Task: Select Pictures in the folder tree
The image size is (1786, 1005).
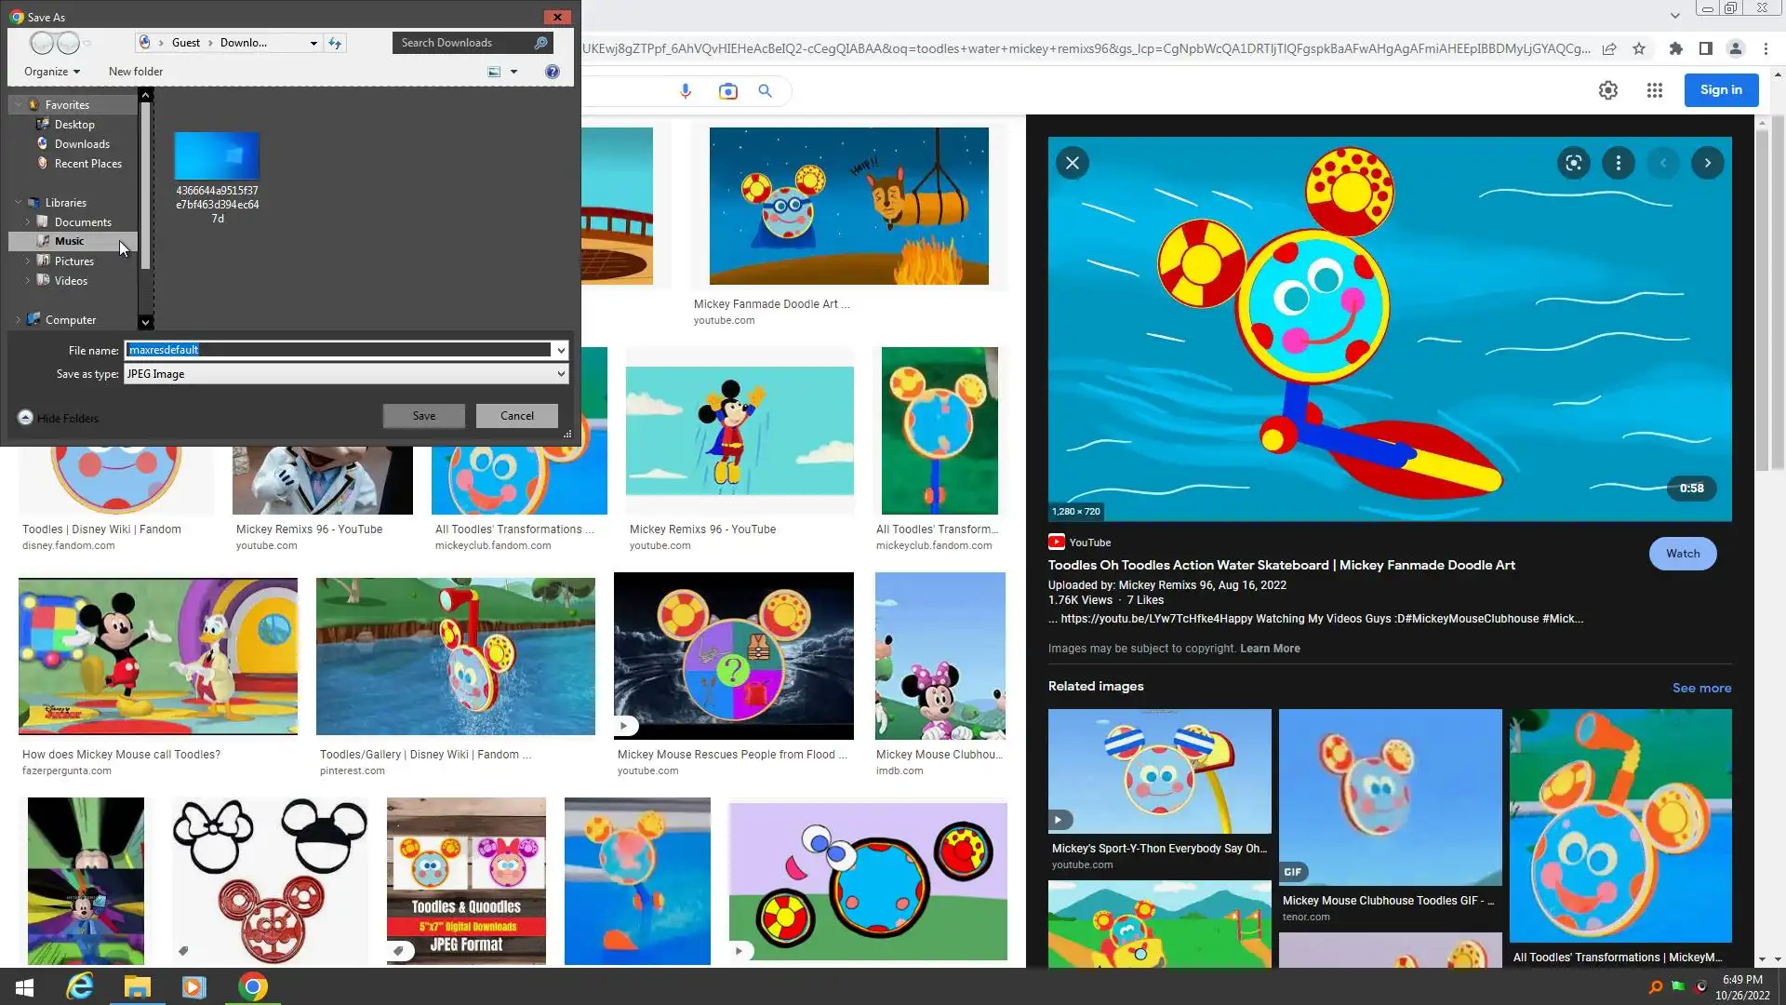Action: click(x=73, y=261)
